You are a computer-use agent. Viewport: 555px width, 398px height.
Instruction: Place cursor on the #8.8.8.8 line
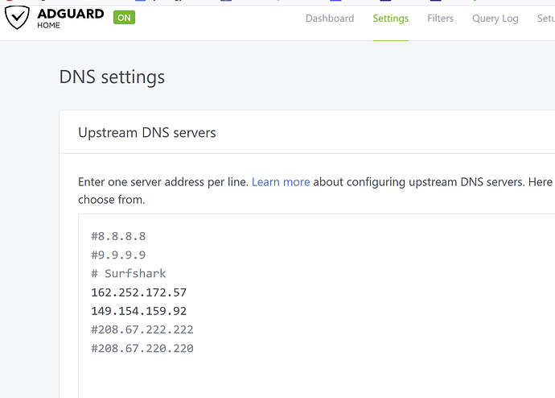click(x=118, y=236)
